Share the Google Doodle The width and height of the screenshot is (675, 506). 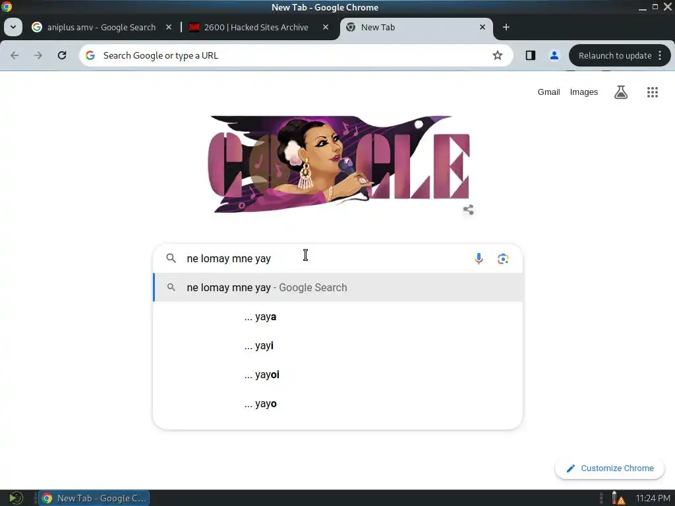tap(469, 210)
